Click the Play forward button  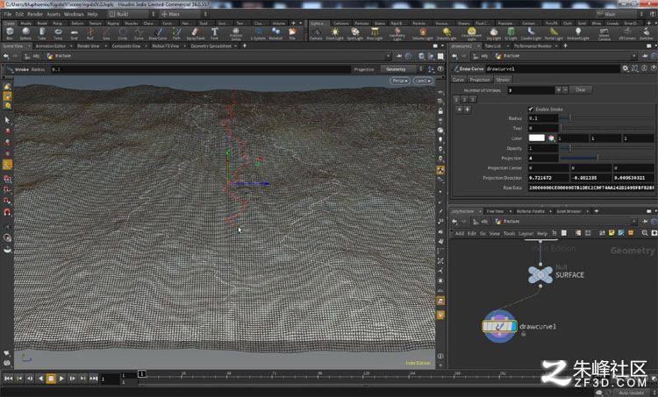[61, 378]
